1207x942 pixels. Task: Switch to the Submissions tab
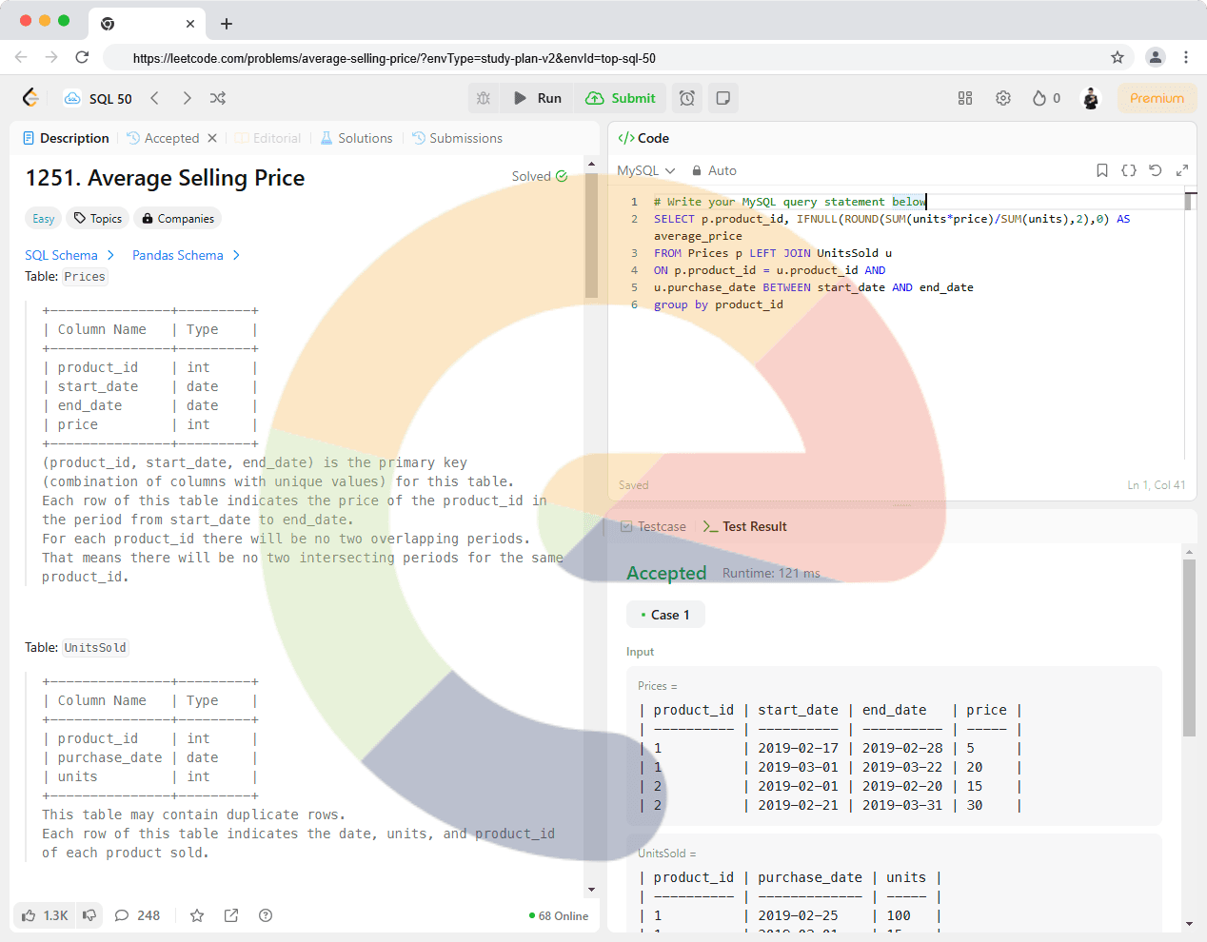(457, 138)
